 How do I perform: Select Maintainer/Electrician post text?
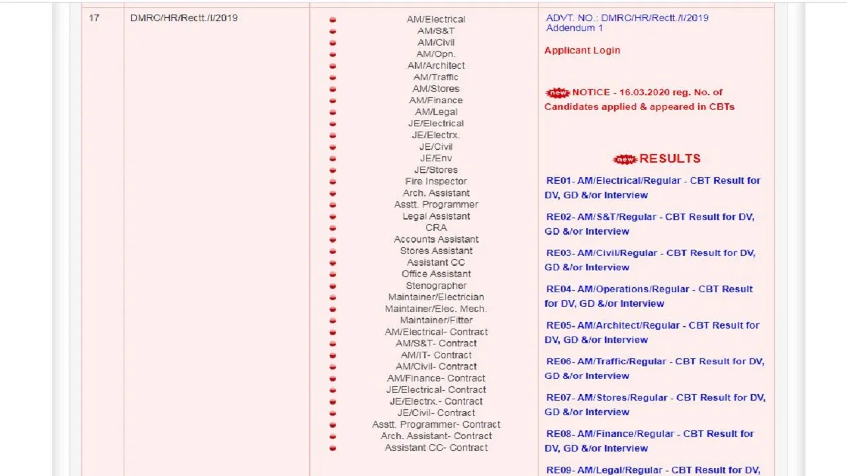tap(436, 297)
